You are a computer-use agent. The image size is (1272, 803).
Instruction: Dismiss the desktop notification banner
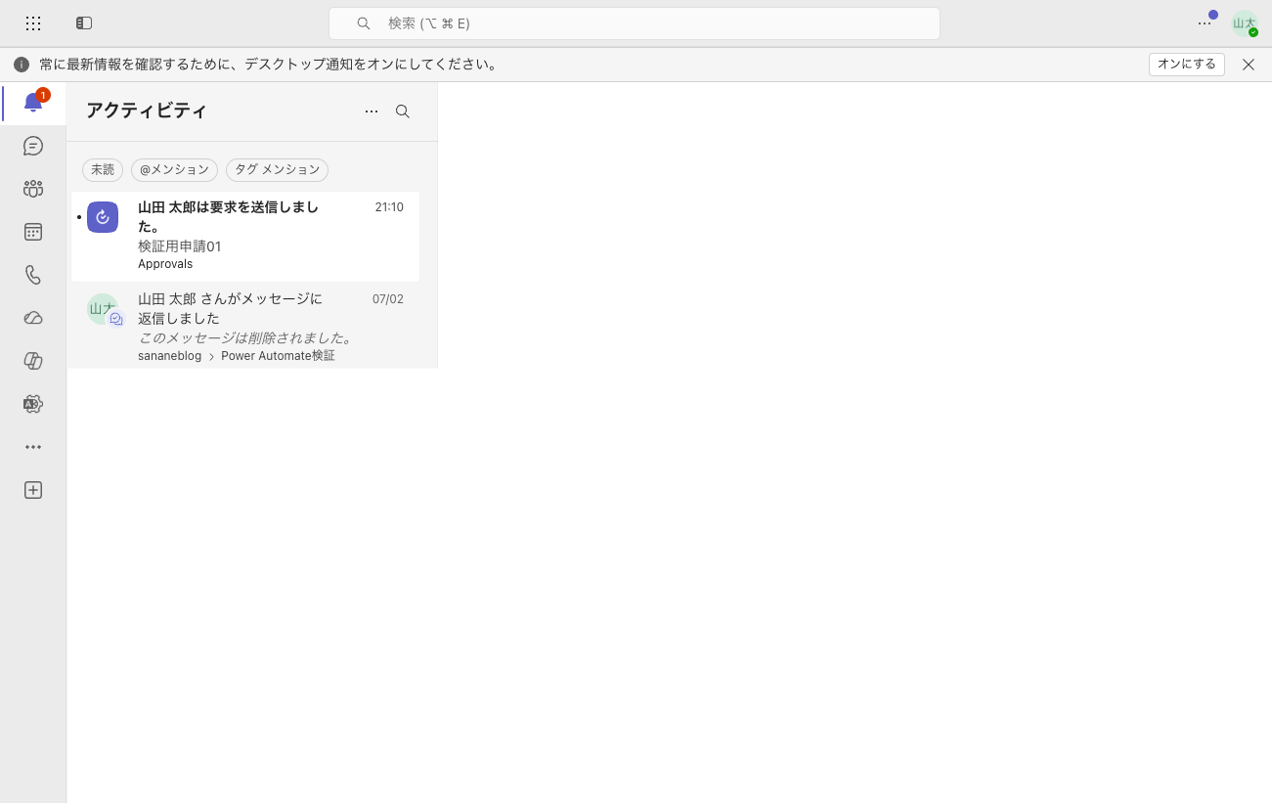click(x=1249, y=65)
